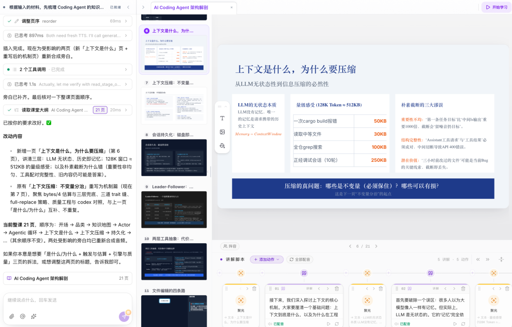Click the chat input field 继续说点什么
The width and height of the screenshot is (512, 327).
(68, 300)
